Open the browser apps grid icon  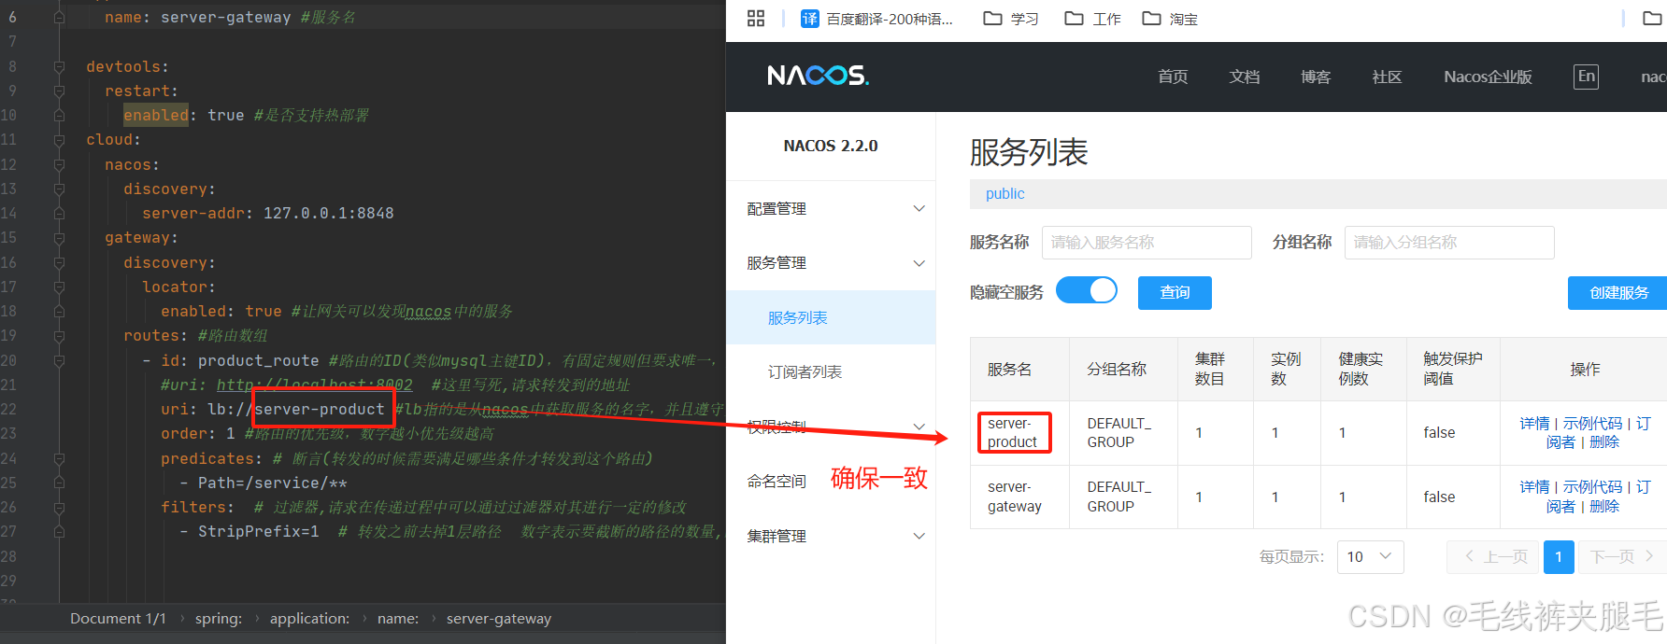756,18
